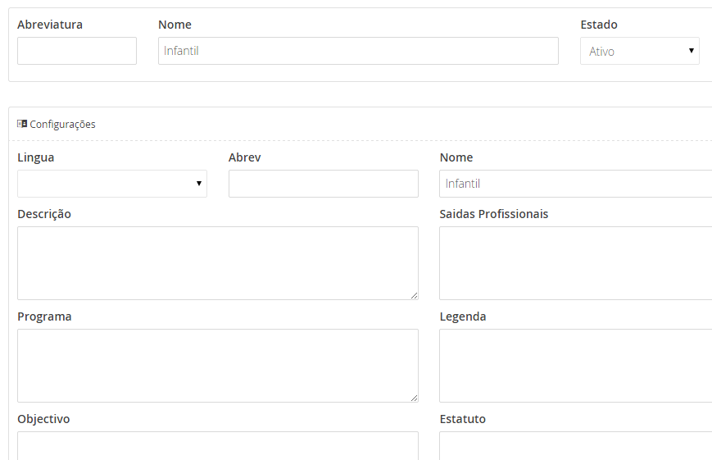The width and height of the screenshot is (712, 460).
Task: Click the Nome field beside Abrev
Action: (575, 184)
